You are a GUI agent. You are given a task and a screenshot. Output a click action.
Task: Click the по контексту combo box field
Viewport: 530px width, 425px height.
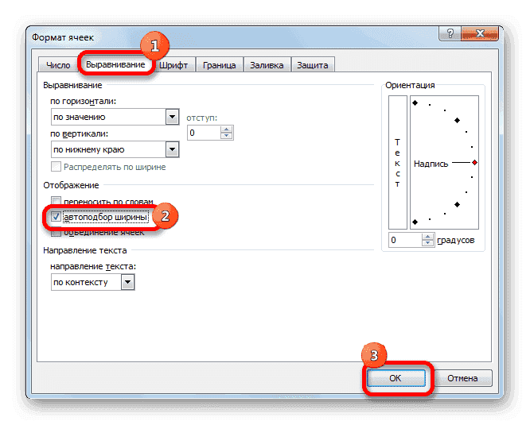92,282
